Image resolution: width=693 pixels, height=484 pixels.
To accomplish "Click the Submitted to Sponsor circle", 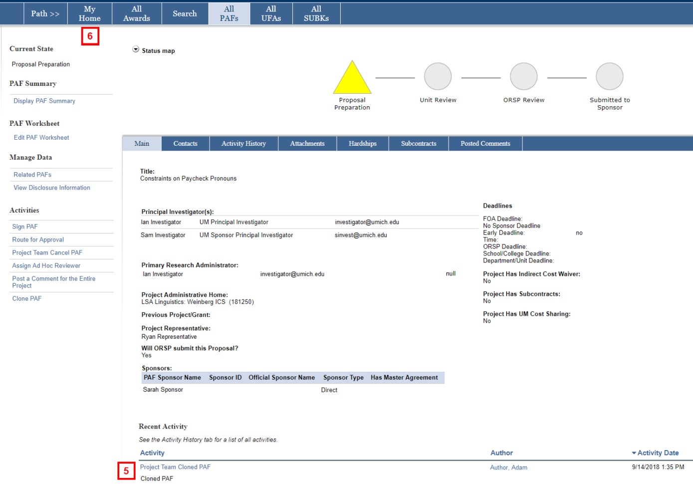I will click(610, 76).
